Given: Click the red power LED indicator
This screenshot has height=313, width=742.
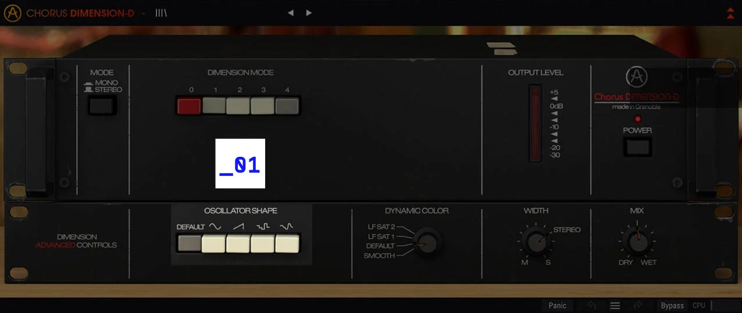Looking at the screenshot, I should click(637, 119).
